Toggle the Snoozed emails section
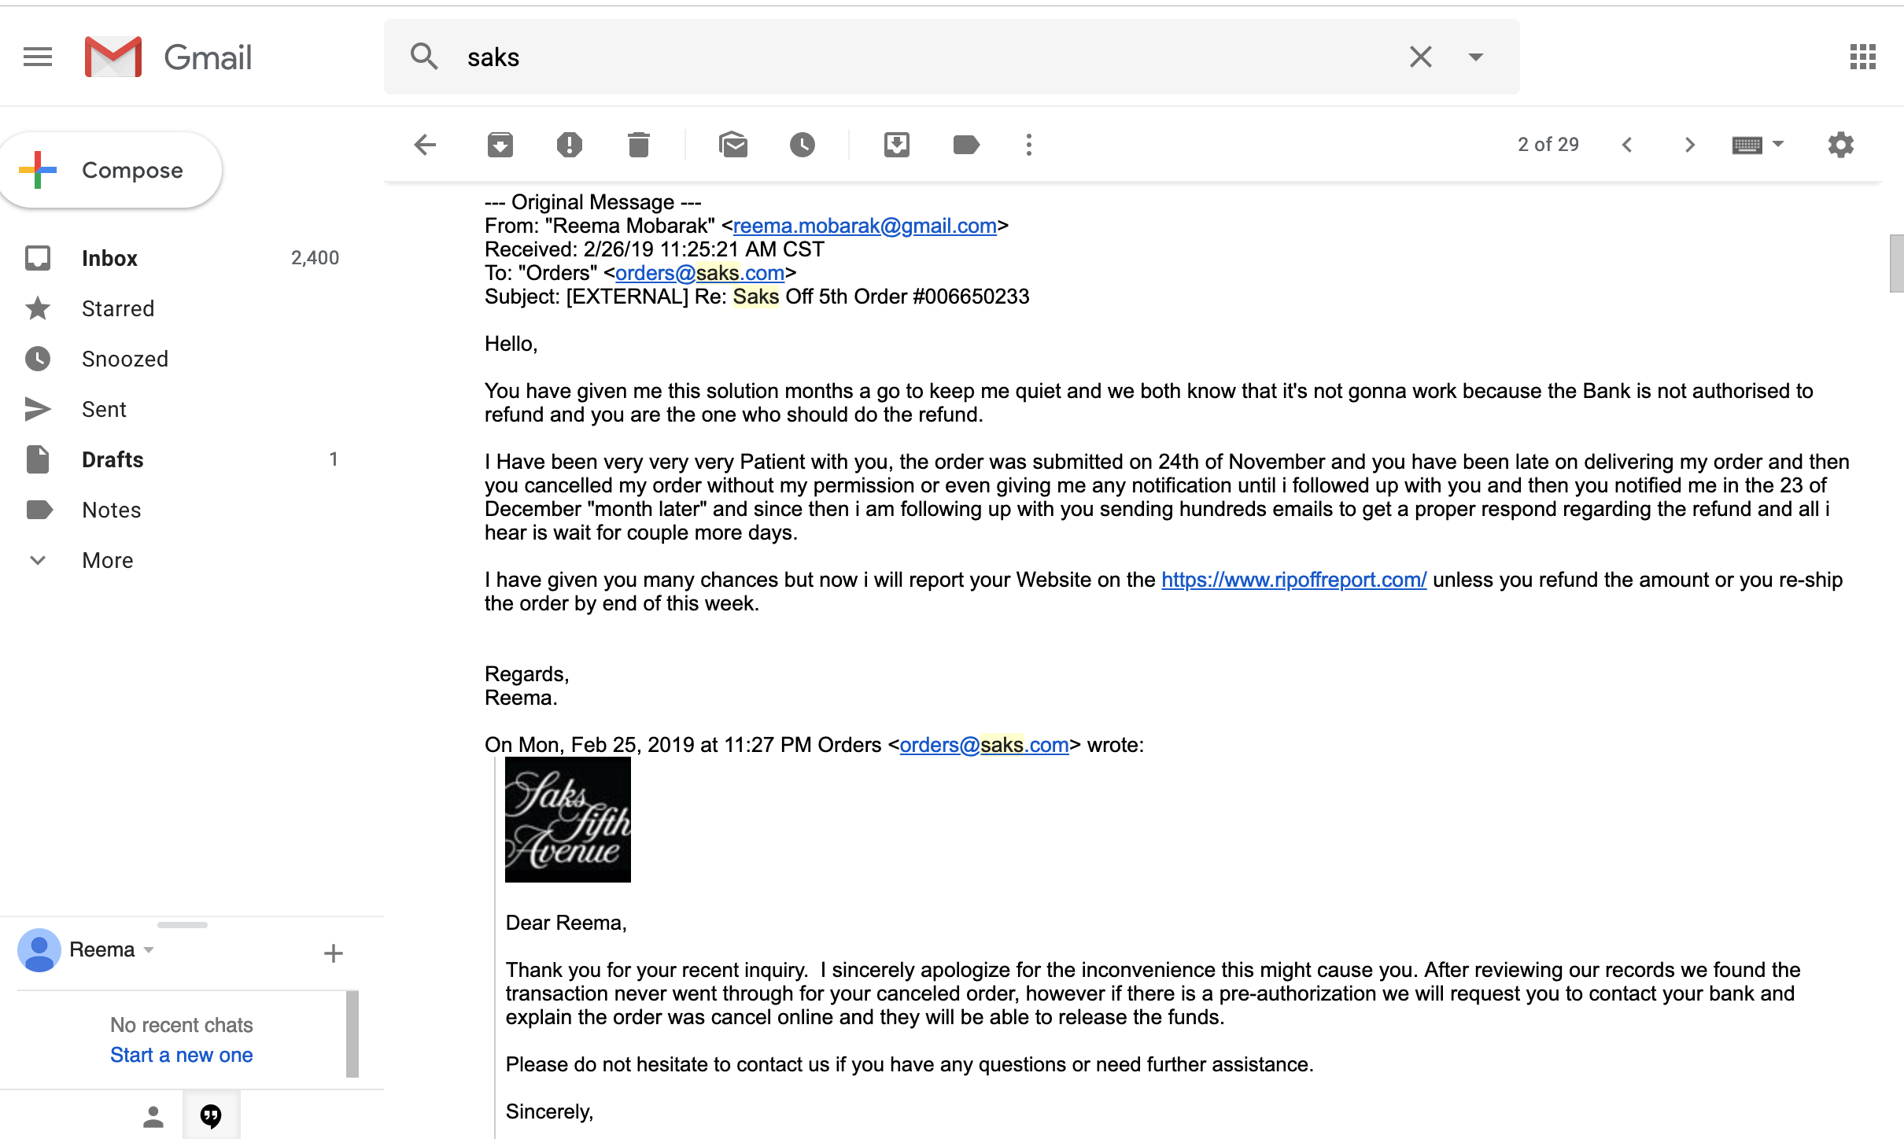The width and height of the screenshot is (1904, 1139). pos(124,359)
